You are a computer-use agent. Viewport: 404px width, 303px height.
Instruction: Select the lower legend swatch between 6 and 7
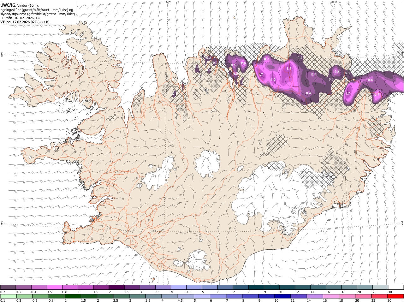(218, 296)
